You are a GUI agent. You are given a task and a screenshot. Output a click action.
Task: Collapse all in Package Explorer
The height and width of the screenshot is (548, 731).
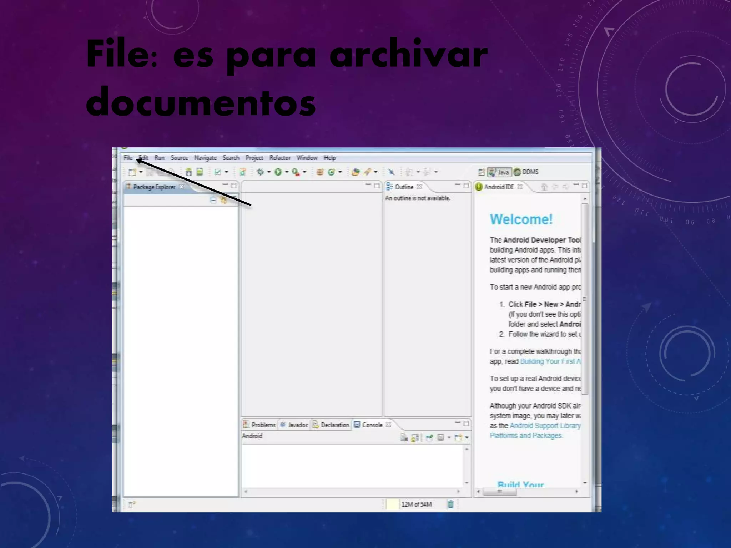213,200
